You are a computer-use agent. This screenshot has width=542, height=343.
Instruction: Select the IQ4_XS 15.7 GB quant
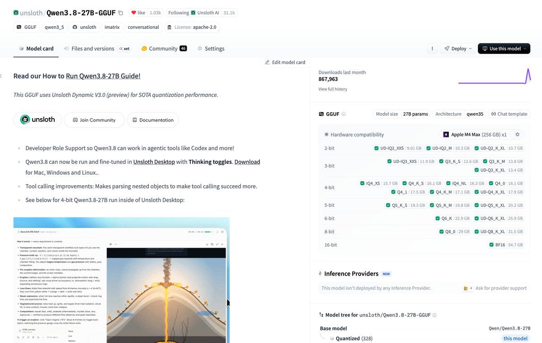(x=378, y=183)
